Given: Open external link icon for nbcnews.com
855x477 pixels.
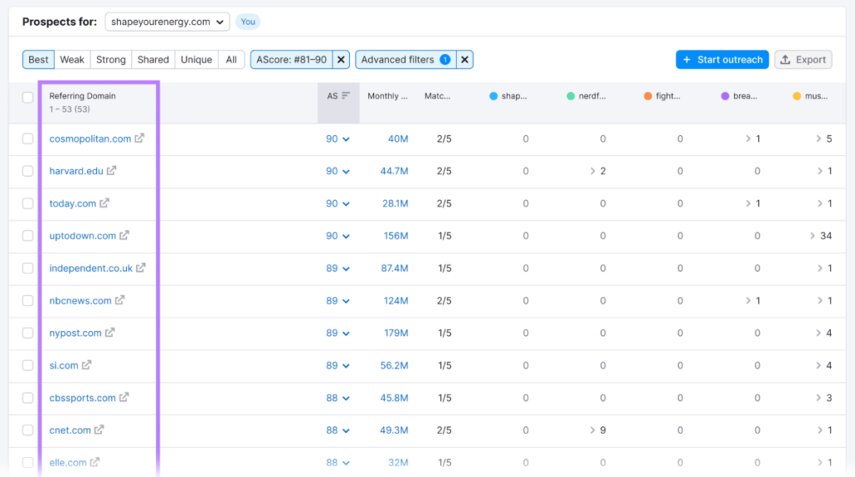Looking at the screenshot, I should [120, 300].
